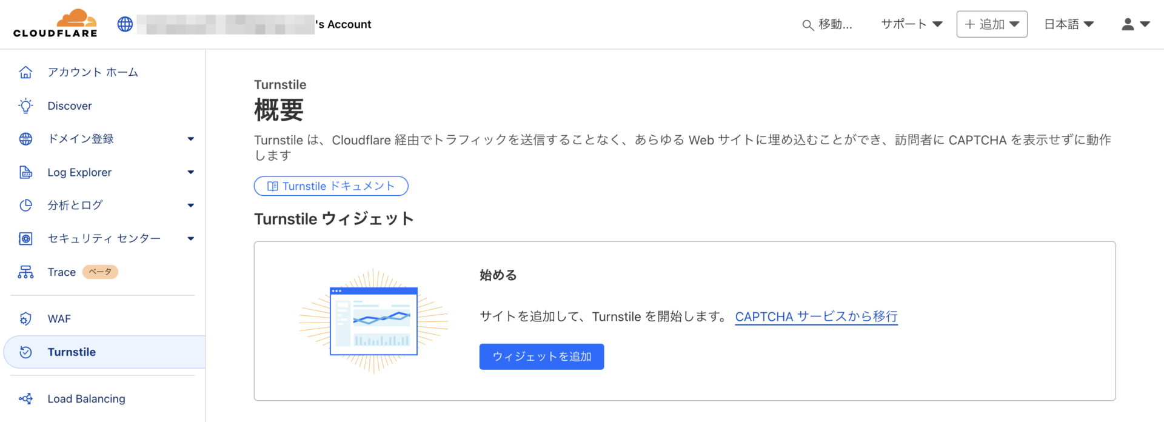Follow the CAPTCHA サービスから移行 link
The width and height of the screenshot is (1164, 422).
point(816,316)
